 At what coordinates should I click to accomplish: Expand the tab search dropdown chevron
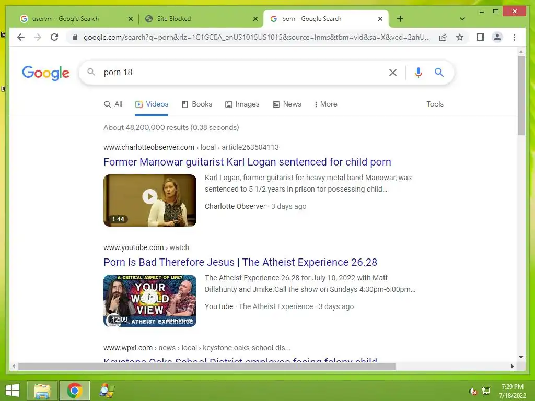coord(462,19)
